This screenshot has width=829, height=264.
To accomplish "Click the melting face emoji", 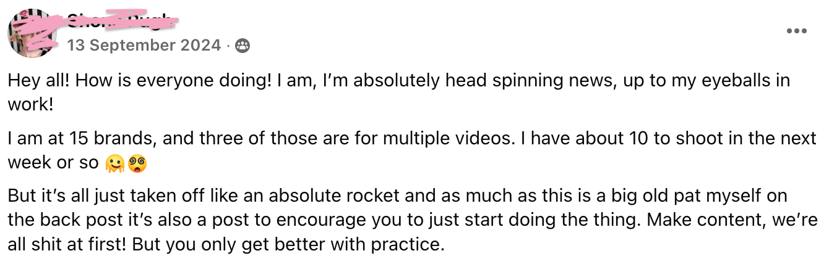I will coord(114,163).
